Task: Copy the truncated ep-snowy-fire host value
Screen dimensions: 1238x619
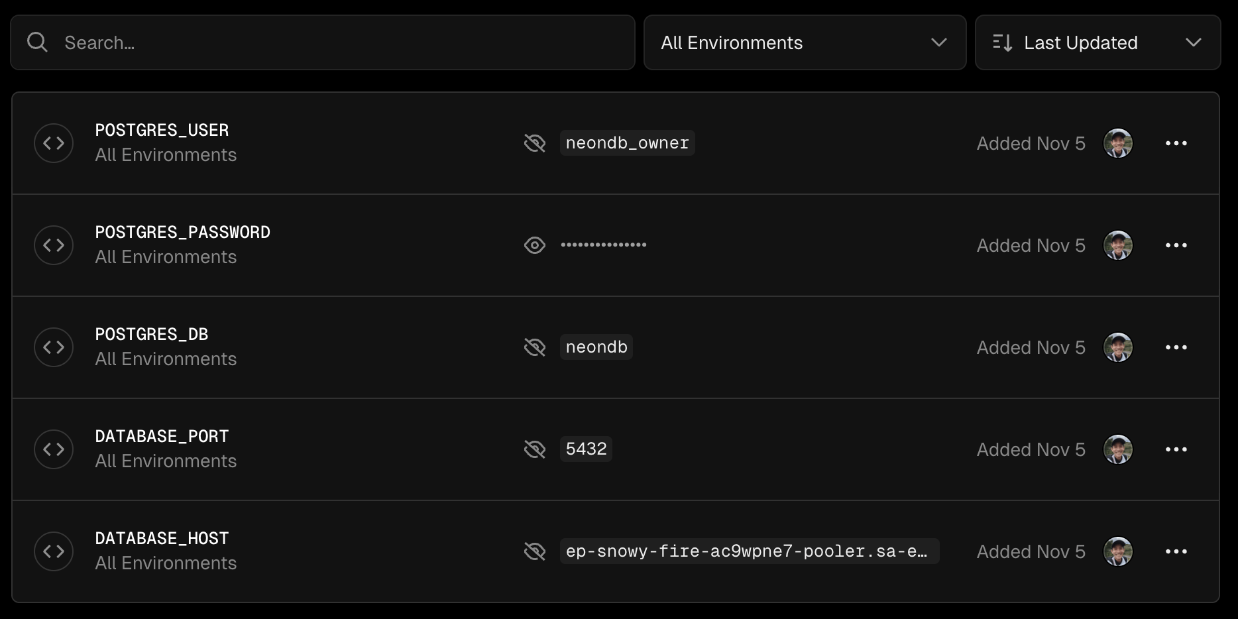Action: [x=749, y=551]
